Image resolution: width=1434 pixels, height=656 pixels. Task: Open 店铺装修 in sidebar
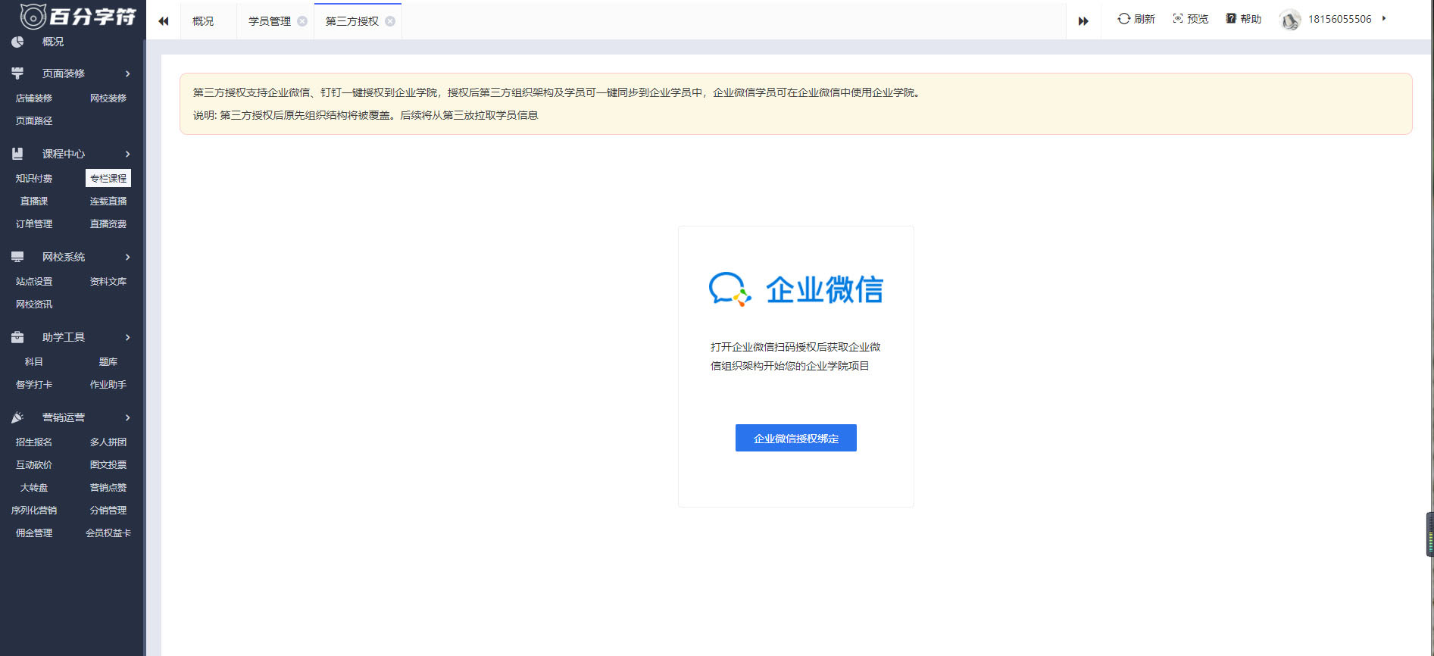click(34, 98)
